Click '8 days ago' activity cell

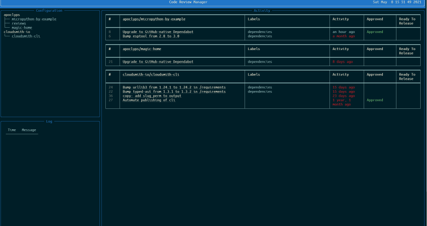[343, 62]
